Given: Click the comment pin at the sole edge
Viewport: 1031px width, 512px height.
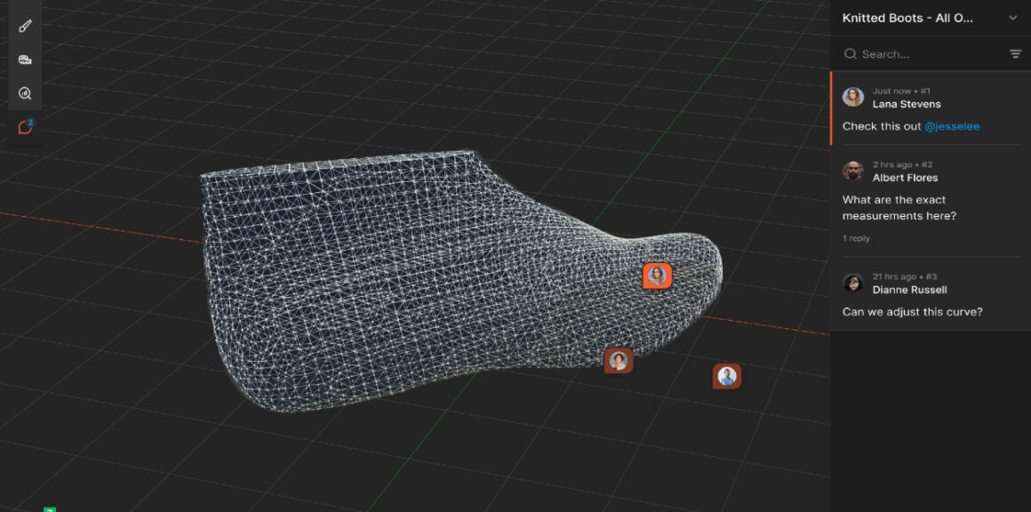Looking at the screenshot, I should (619, 360).
